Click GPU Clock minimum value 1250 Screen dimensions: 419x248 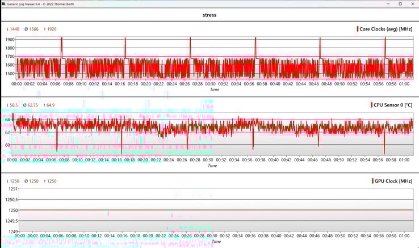point(13,181)
